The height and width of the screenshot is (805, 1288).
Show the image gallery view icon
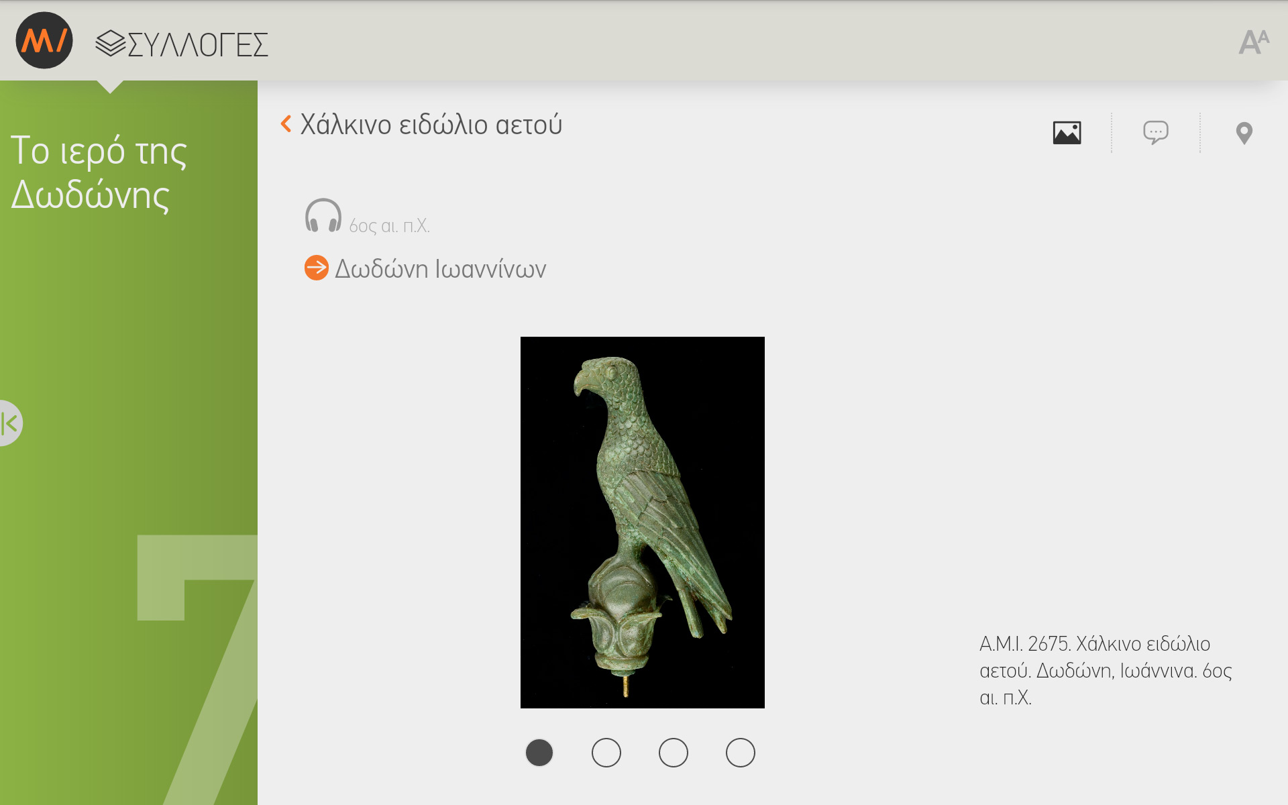[1067, 133]
